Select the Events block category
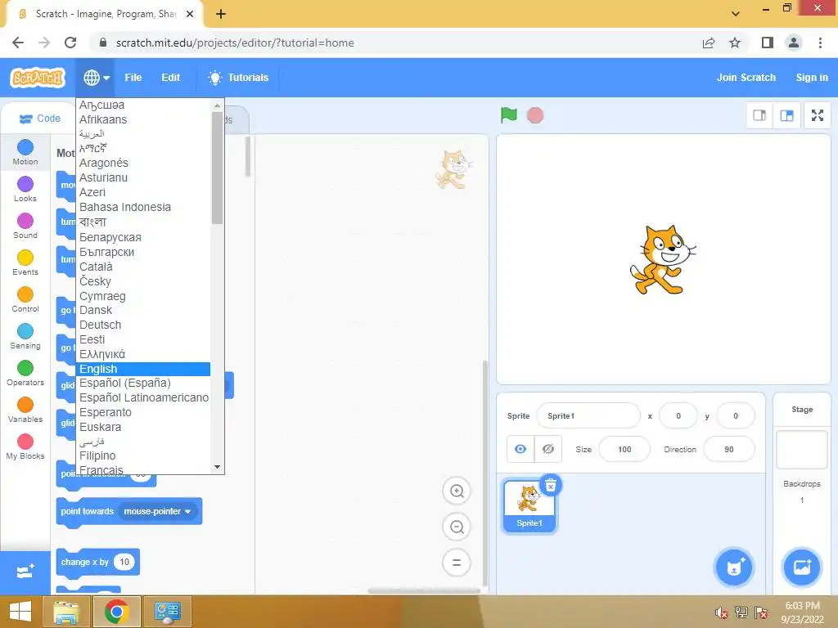 click(x=25, y=263)
